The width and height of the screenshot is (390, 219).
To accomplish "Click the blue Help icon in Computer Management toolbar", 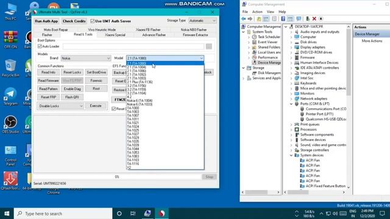I will click(x=283, y=19).
